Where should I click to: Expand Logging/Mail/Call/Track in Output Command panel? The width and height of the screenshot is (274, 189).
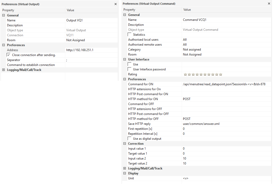(x=124, y=168)
